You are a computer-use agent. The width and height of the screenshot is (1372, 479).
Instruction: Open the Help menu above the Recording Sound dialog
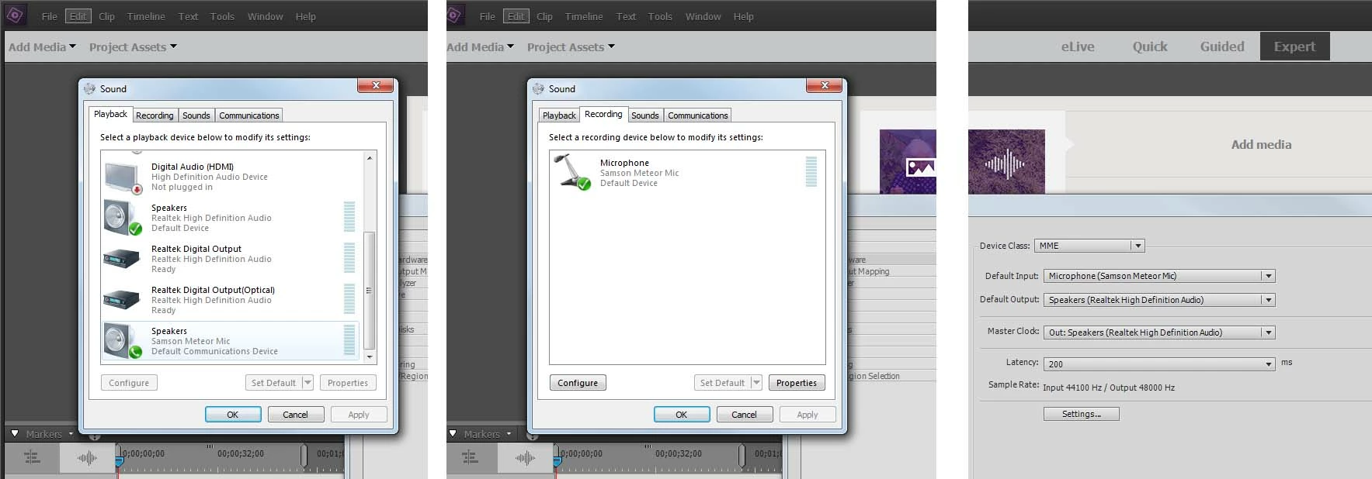(x=743, y=16)
